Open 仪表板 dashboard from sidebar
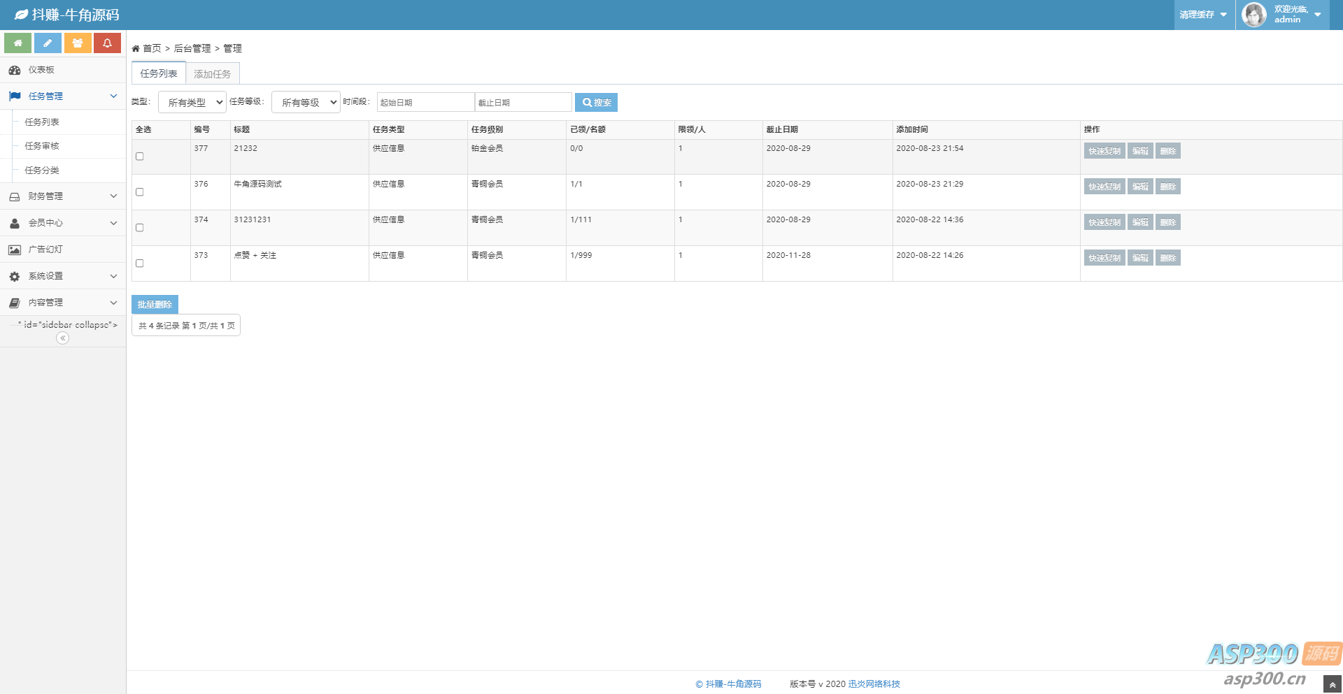 (x=41, y=70)
